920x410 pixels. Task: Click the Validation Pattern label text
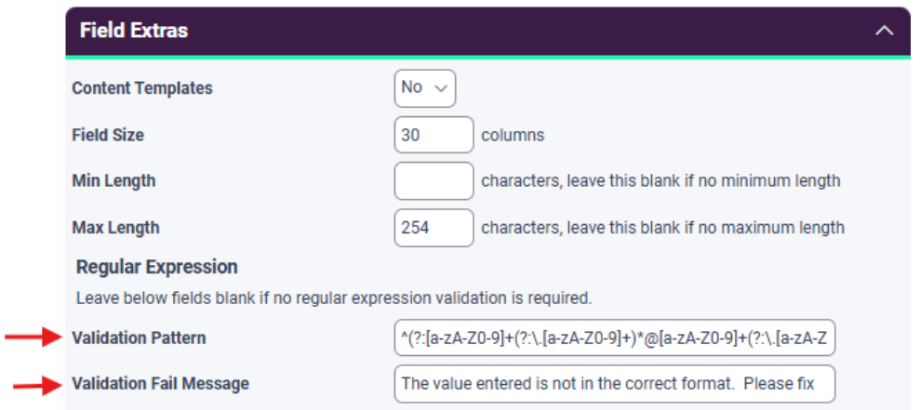coord(139,338)
